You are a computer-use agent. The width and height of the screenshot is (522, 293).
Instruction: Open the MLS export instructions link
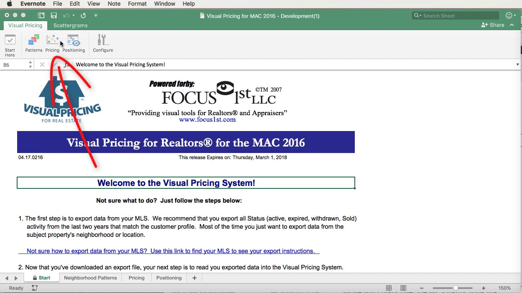(x=170, y=251)
